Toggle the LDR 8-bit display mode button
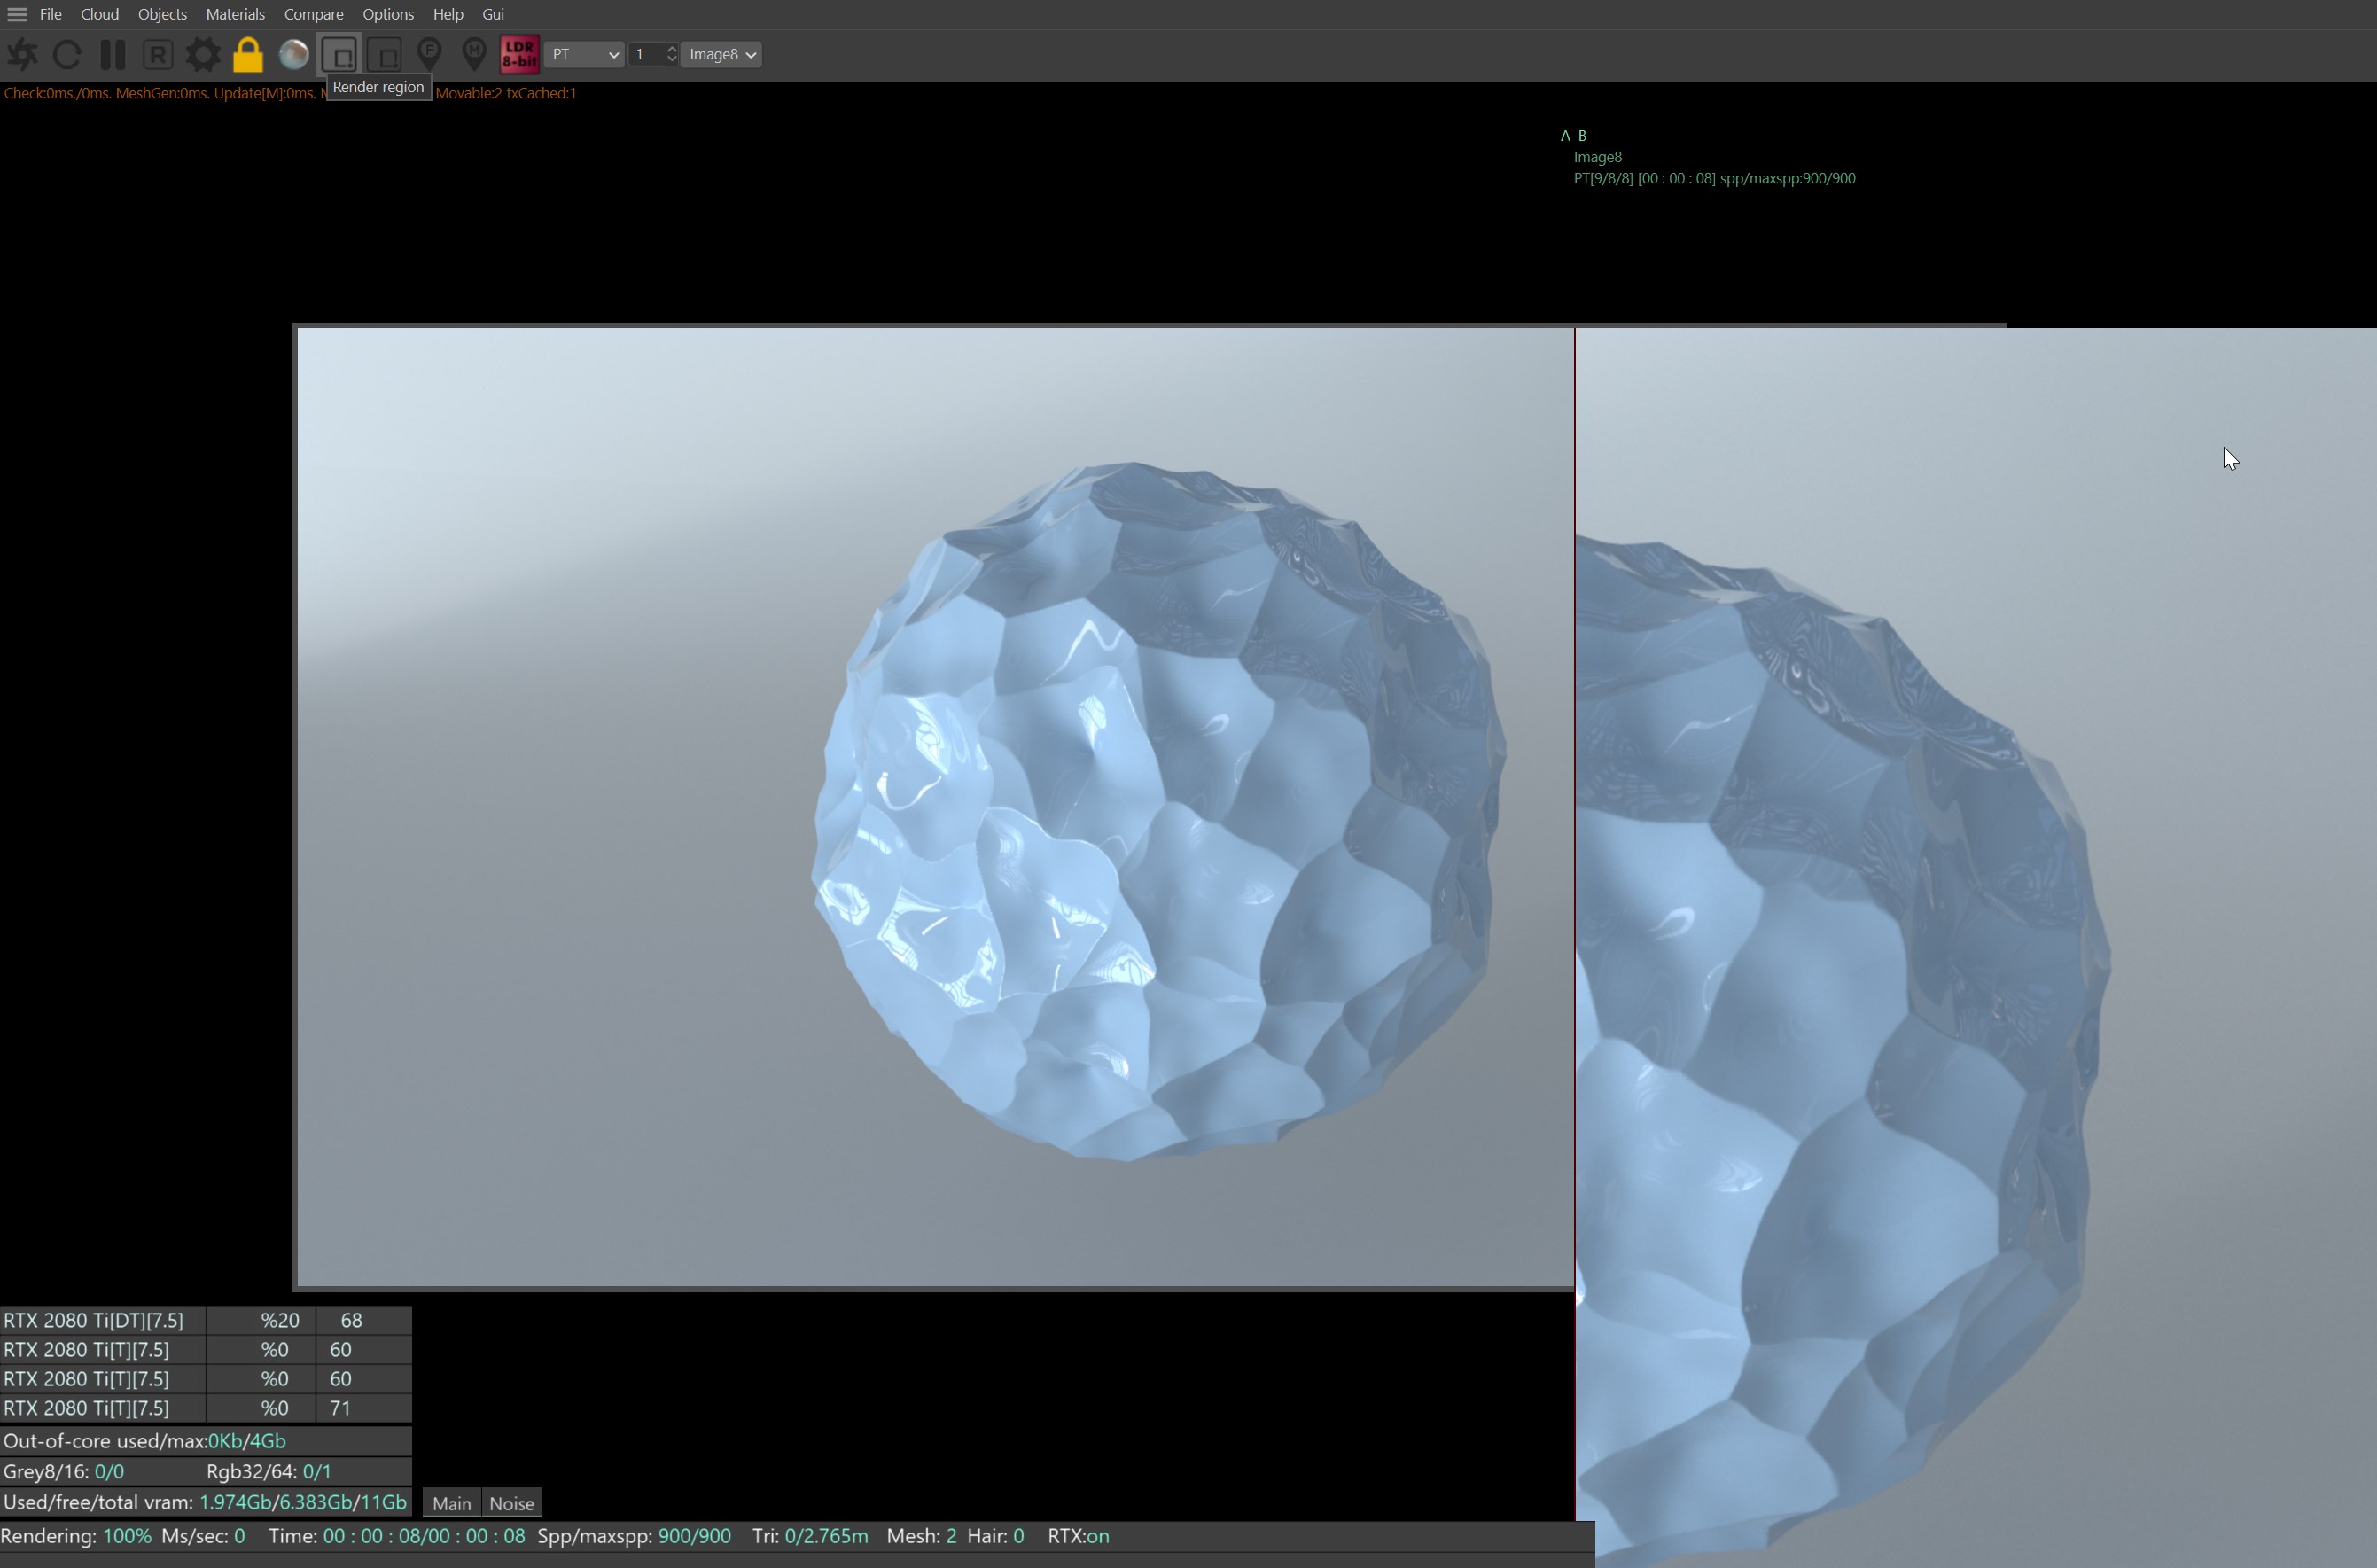This screenshot has height=1568, width=2377. [x=518, y=54]
